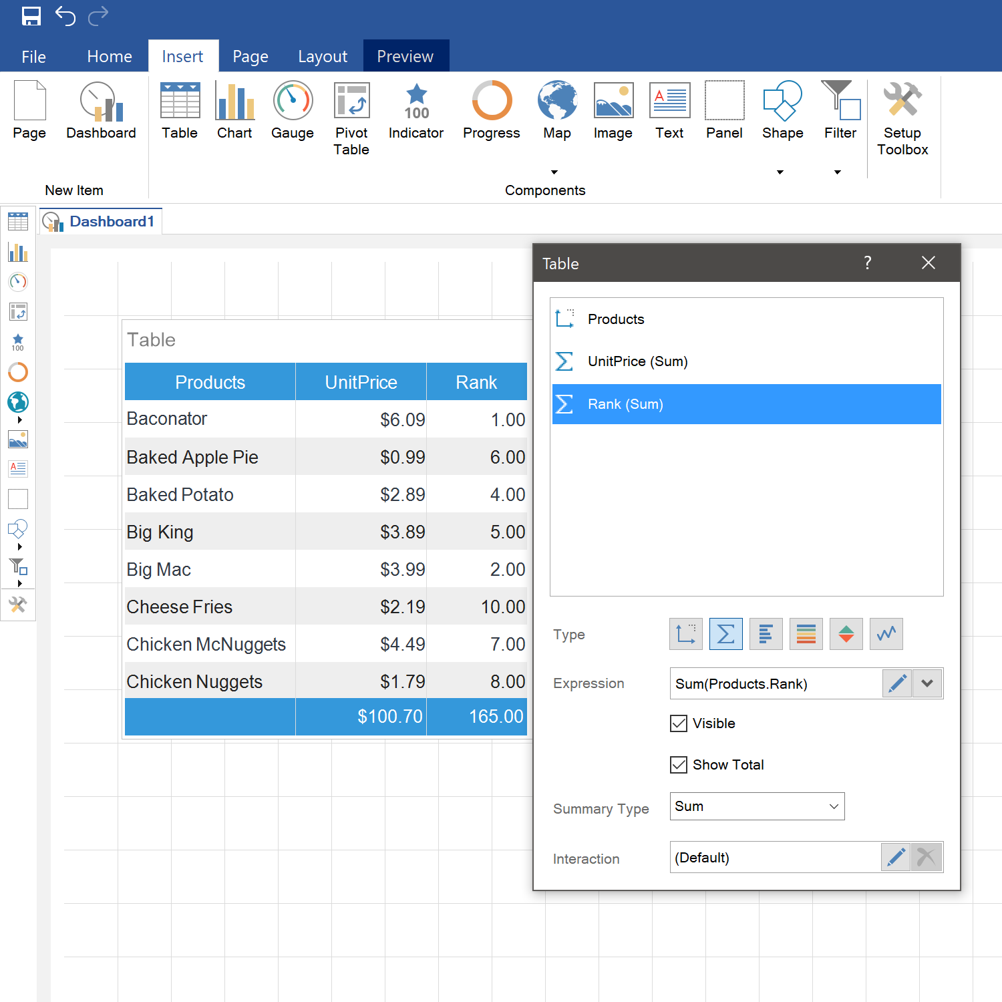Insert a Text component from ribbon
This screenshot has width=1002, height=1002.
click(x=669, y=110)
